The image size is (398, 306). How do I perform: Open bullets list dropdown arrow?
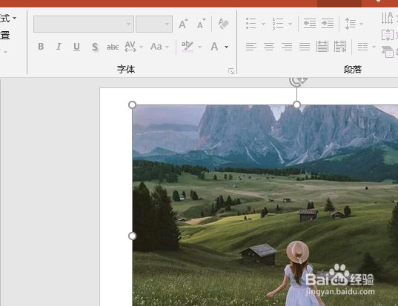[x=263, y=24]
